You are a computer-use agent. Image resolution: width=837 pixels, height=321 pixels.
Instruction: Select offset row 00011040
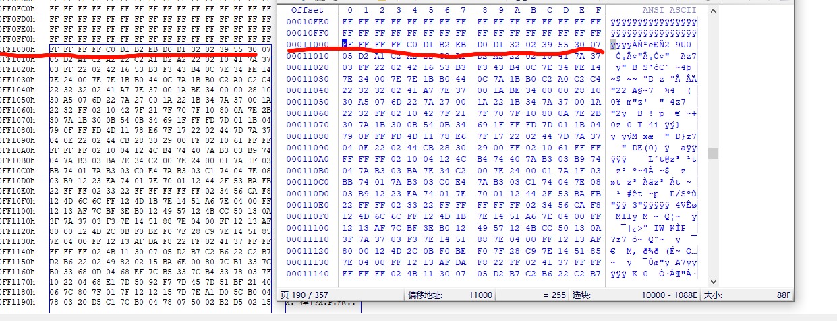point(308,90)
